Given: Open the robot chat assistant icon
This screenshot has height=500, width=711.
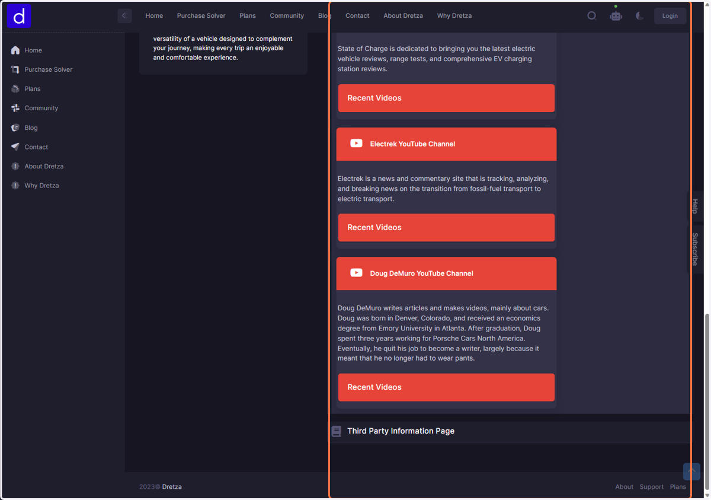Looking at the screenshot, I should pyautogui.click(x=616, y=16).
